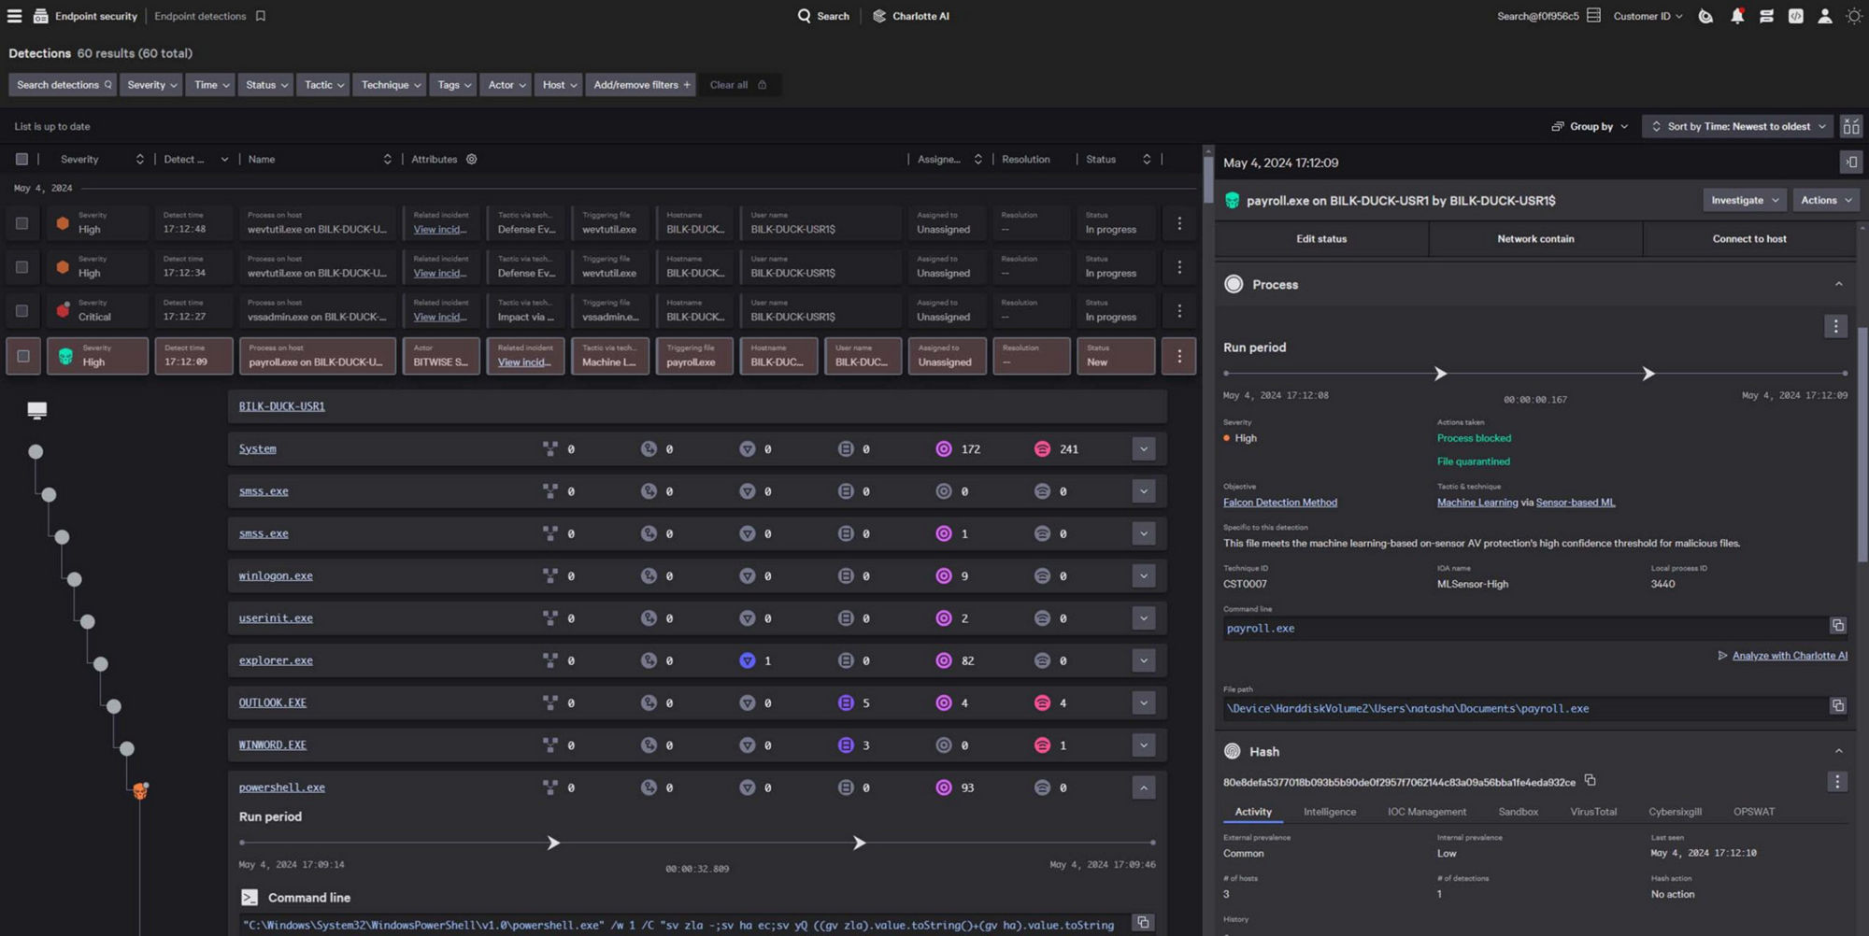Open the user profile icon
This screenshot has height=936, width=1869.
(x=1824, y=16)
